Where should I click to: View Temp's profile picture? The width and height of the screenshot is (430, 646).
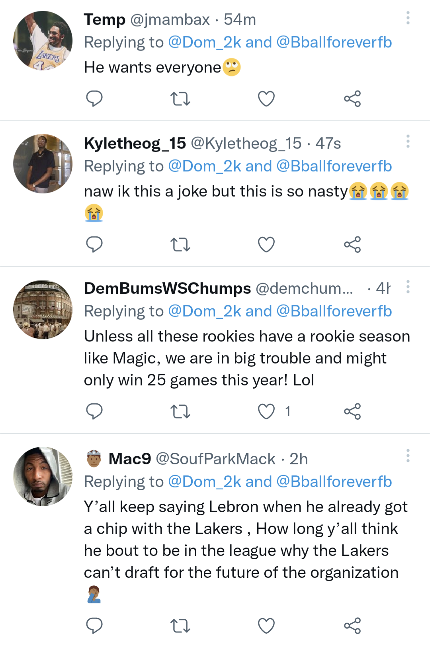click(x=43, y=41)
